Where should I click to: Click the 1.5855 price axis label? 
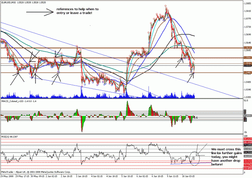pos(248,3)
